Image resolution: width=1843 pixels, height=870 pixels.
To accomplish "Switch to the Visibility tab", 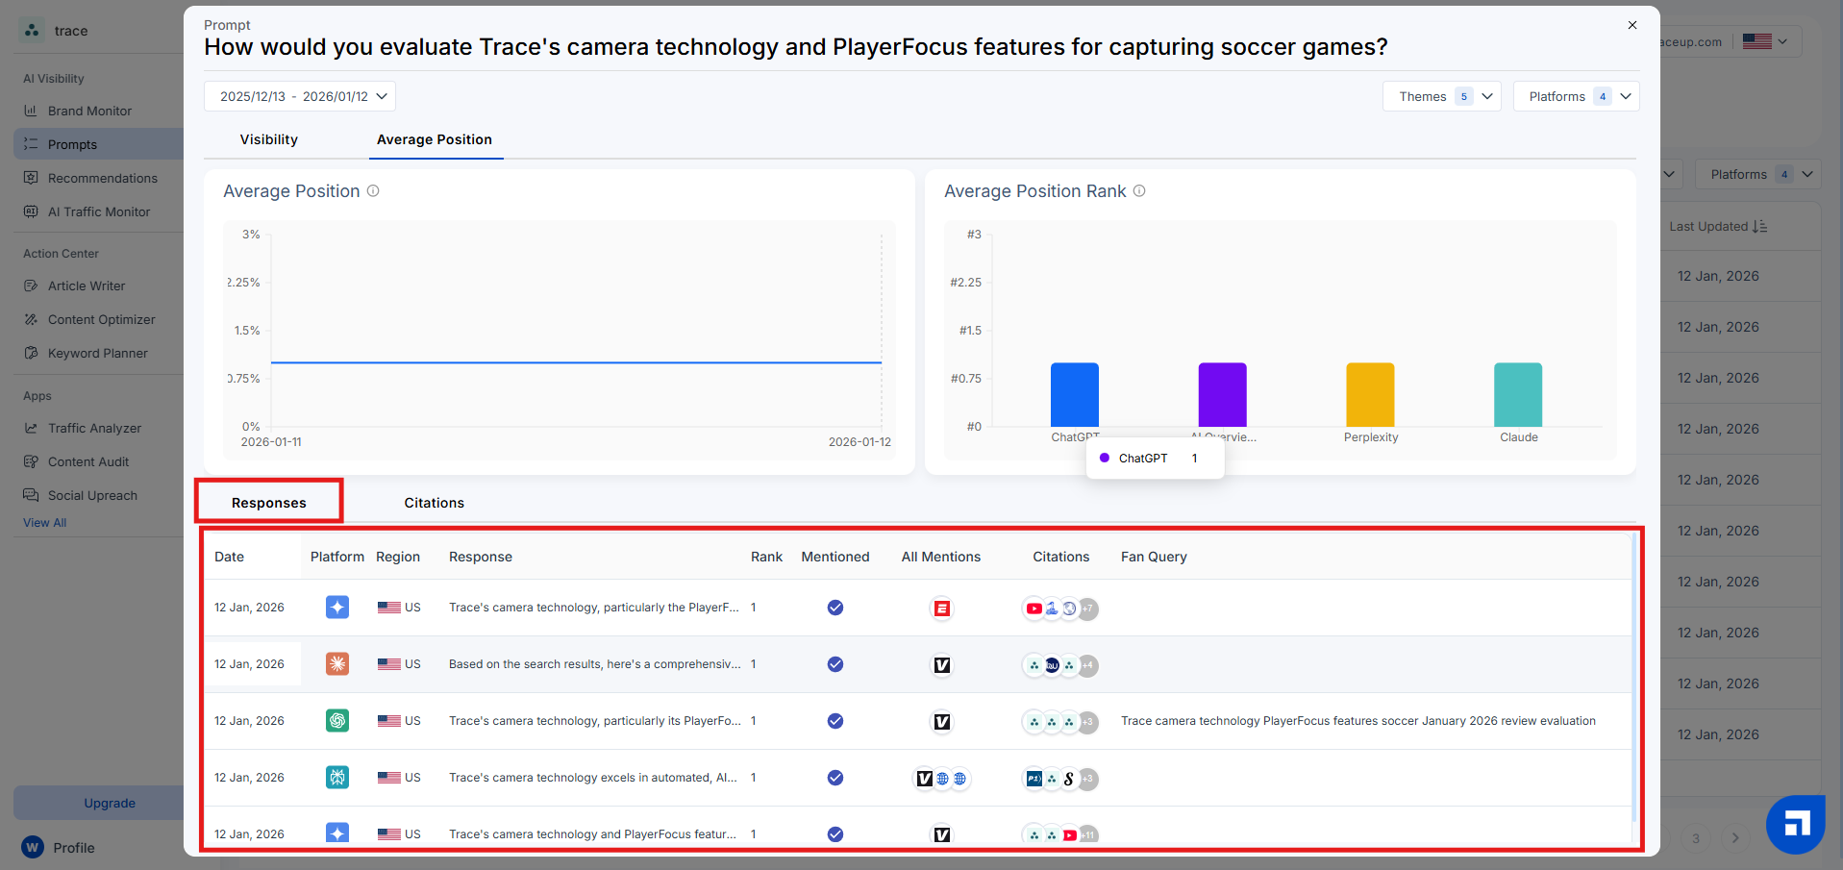I will 269,139.
